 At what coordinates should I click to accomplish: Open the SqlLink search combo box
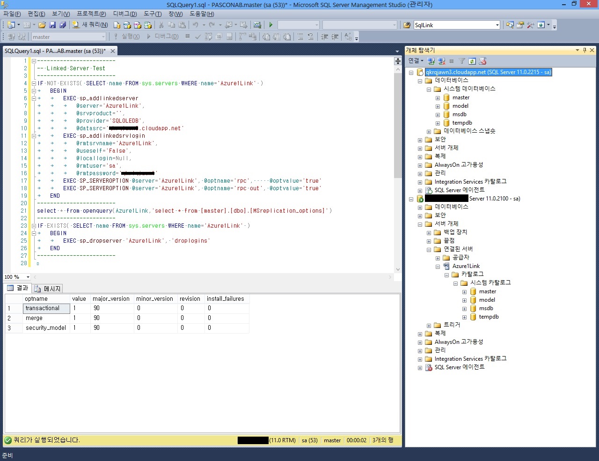[457, 25]
